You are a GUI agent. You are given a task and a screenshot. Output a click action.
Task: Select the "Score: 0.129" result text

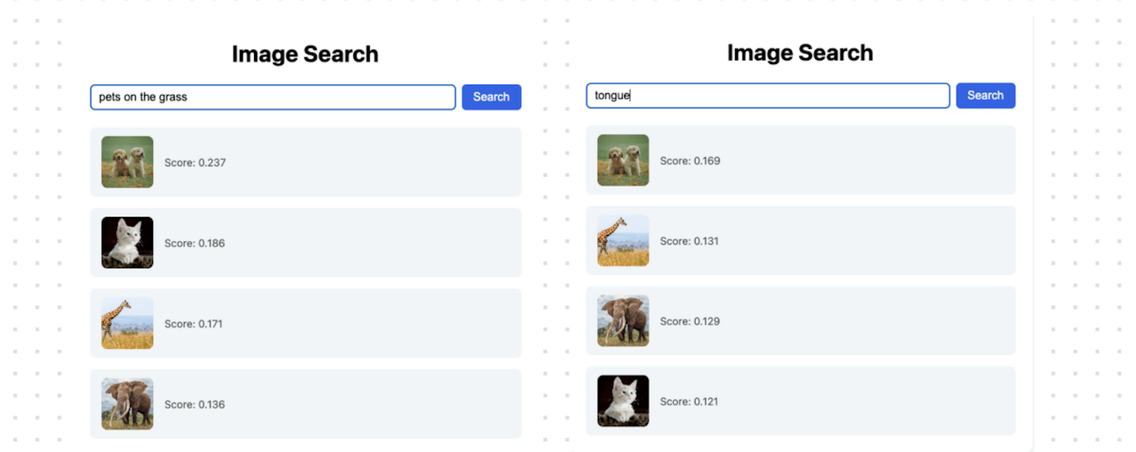pos(690,321)
